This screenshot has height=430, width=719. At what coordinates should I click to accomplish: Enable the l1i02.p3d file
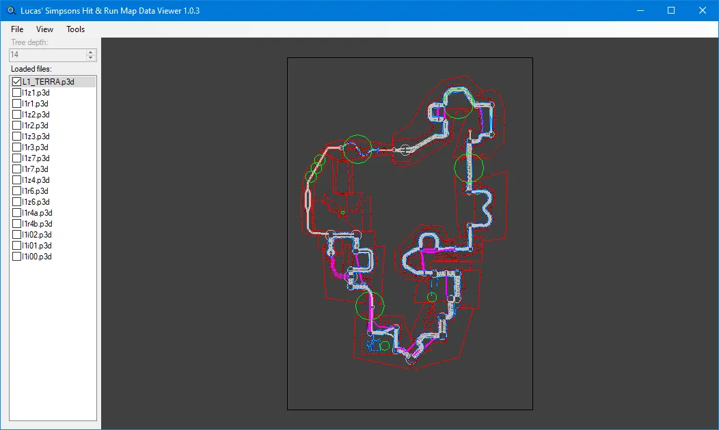17,234
